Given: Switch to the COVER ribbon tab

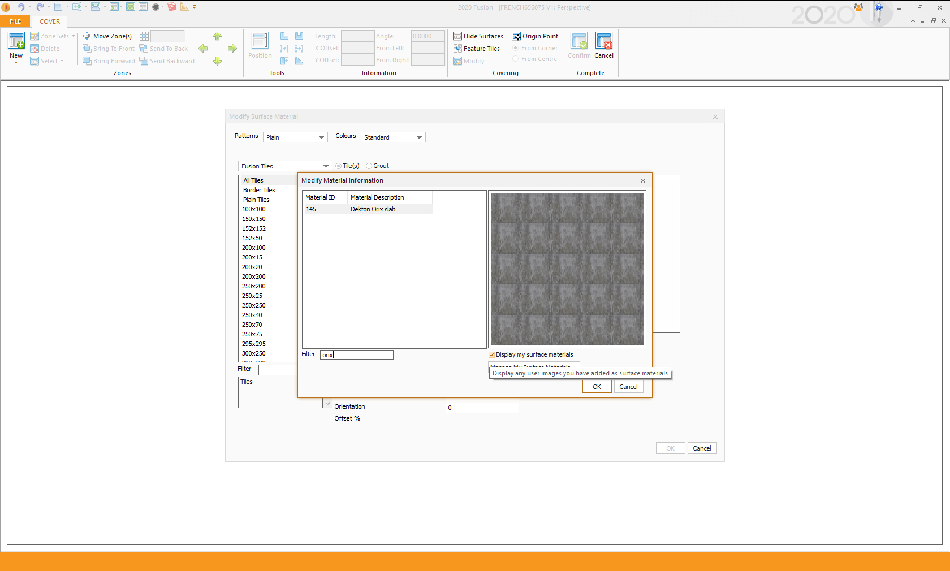Looking at the screenshot, I should (50, 21).
